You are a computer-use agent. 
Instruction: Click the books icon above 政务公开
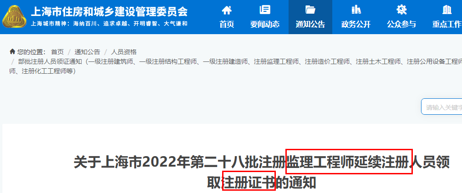tap(356, 10)
